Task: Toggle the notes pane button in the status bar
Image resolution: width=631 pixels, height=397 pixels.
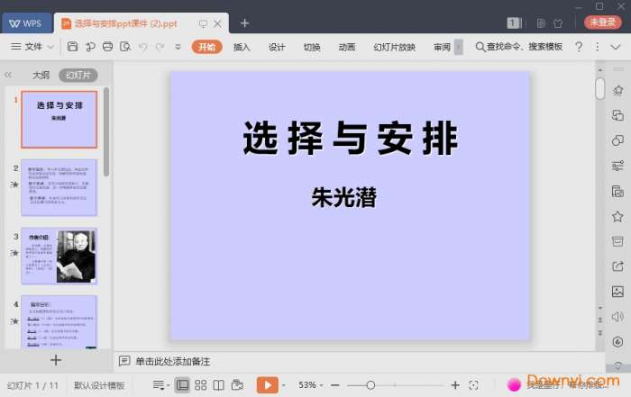Action: coord(160,385)
